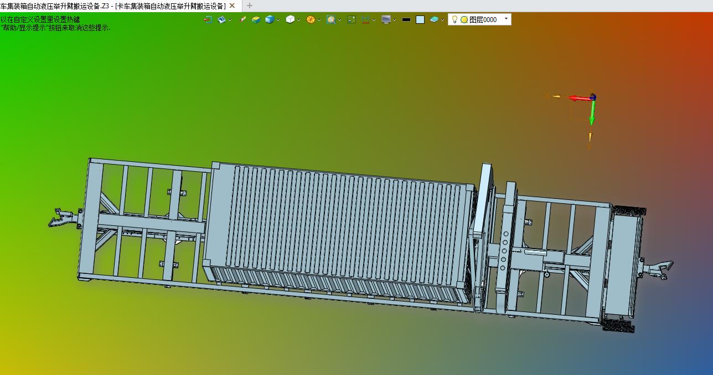Expand the zoom magnifier dropdown arrow
The image size is (713, 375).
coord(339,20)
